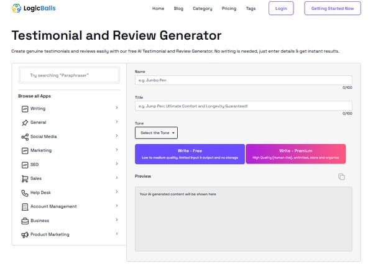The image size is (373, 266).
Task: Click the SEO category icon
Action: 25,165
